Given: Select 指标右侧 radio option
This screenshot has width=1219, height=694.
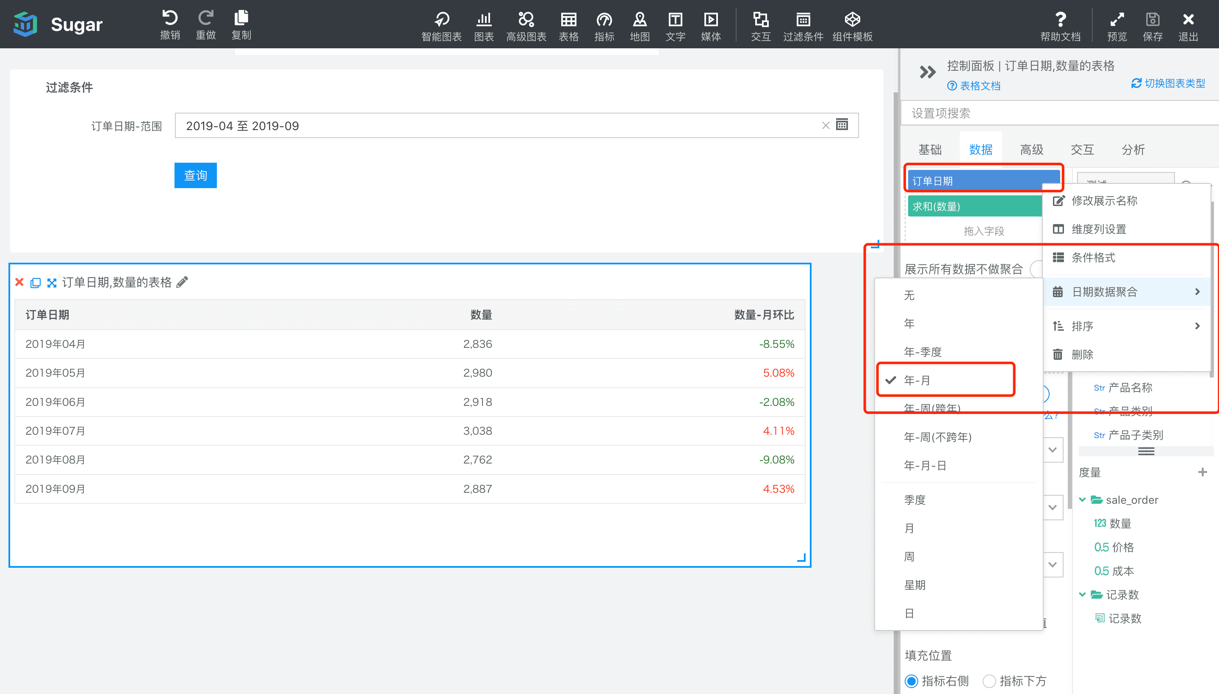Looking at the screenshot, I should coord(912,680).
